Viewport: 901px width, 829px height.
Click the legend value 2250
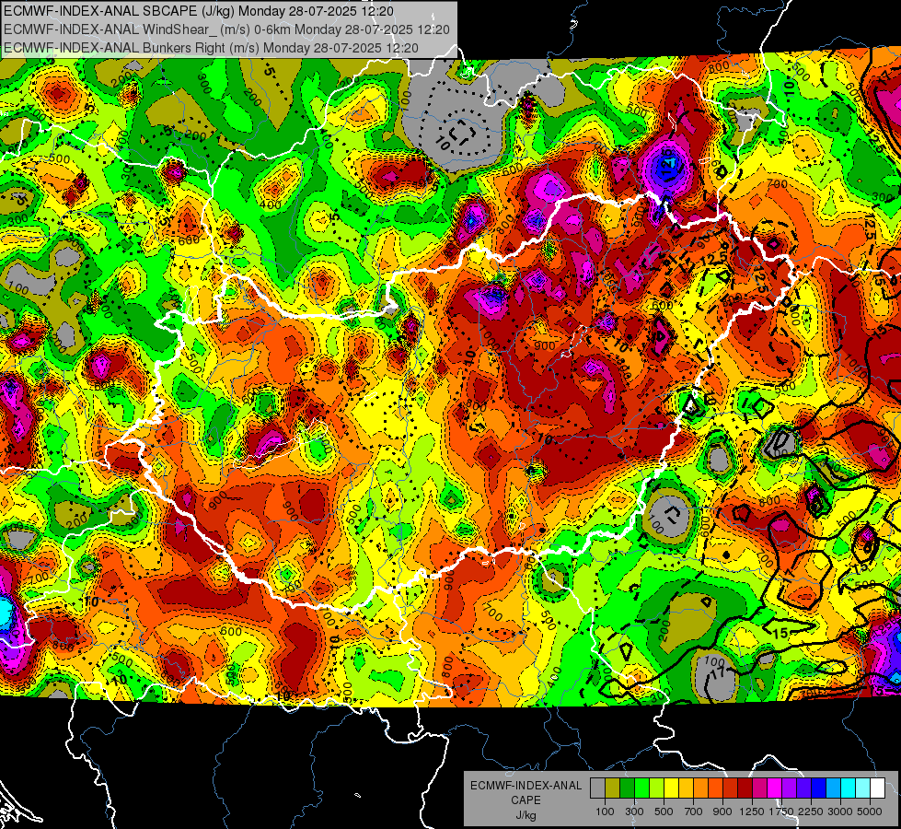(811, 811)
